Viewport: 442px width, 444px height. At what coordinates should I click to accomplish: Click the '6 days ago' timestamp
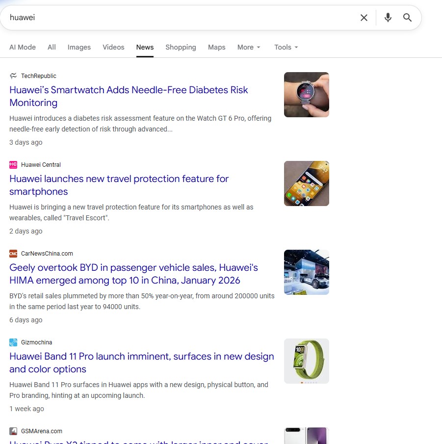(x=26, y=320)
